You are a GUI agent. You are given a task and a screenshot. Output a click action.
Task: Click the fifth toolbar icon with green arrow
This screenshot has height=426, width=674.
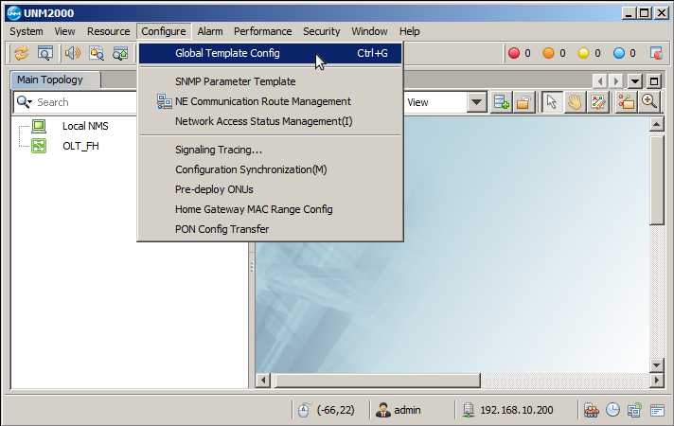tap(120, 53)
